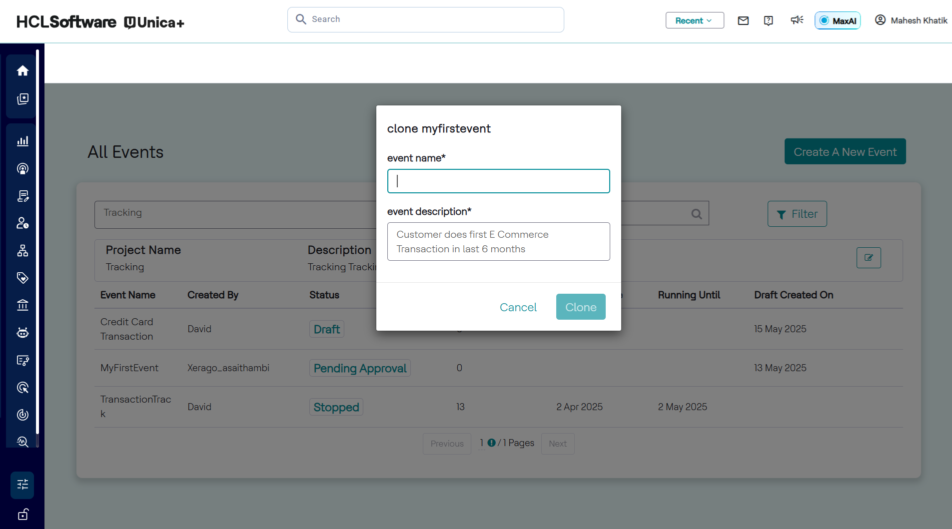
Task: Open the tags icon in sidebar
Action: (x=22, y=278)
